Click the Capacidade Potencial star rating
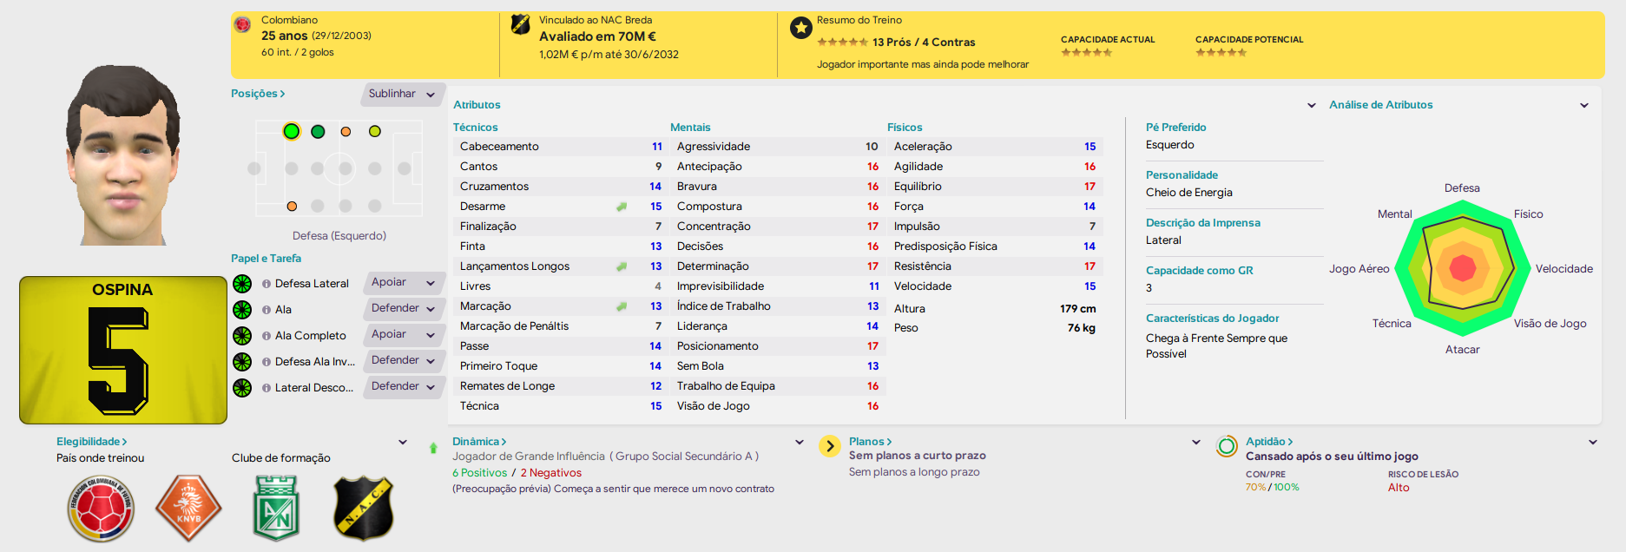 (x=1221, y=52)
